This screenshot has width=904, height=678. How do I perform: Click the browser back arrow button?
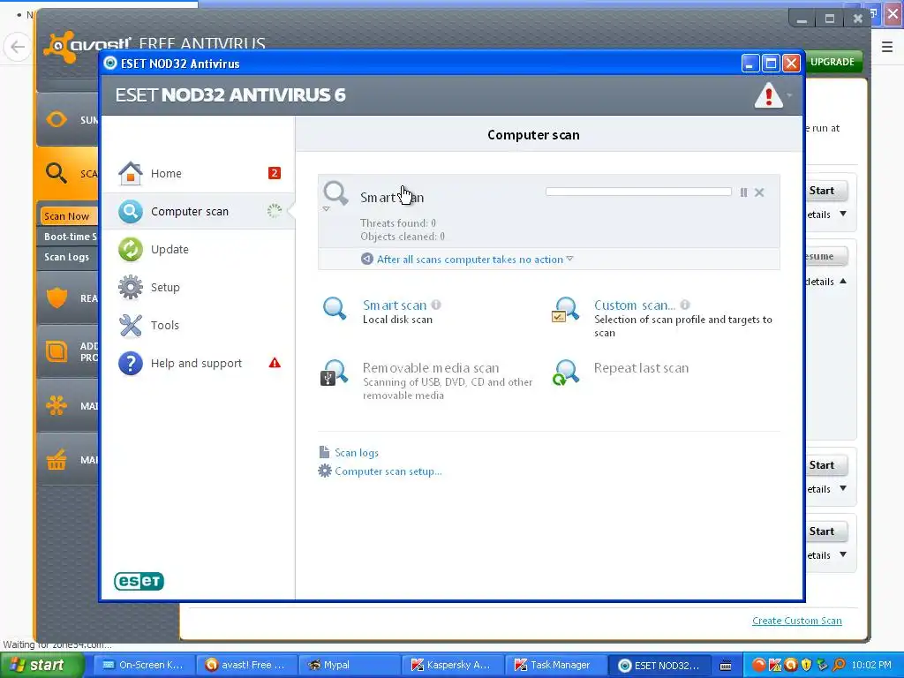point(18,47)
